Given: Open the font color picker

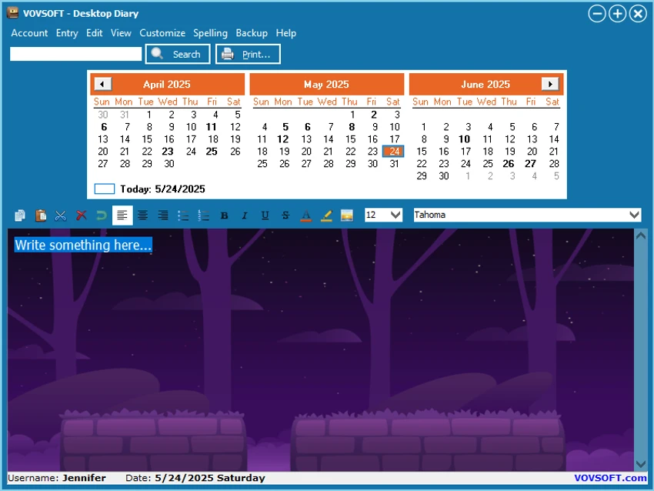Looking at the screenshot, I should [x=305, y=215].
